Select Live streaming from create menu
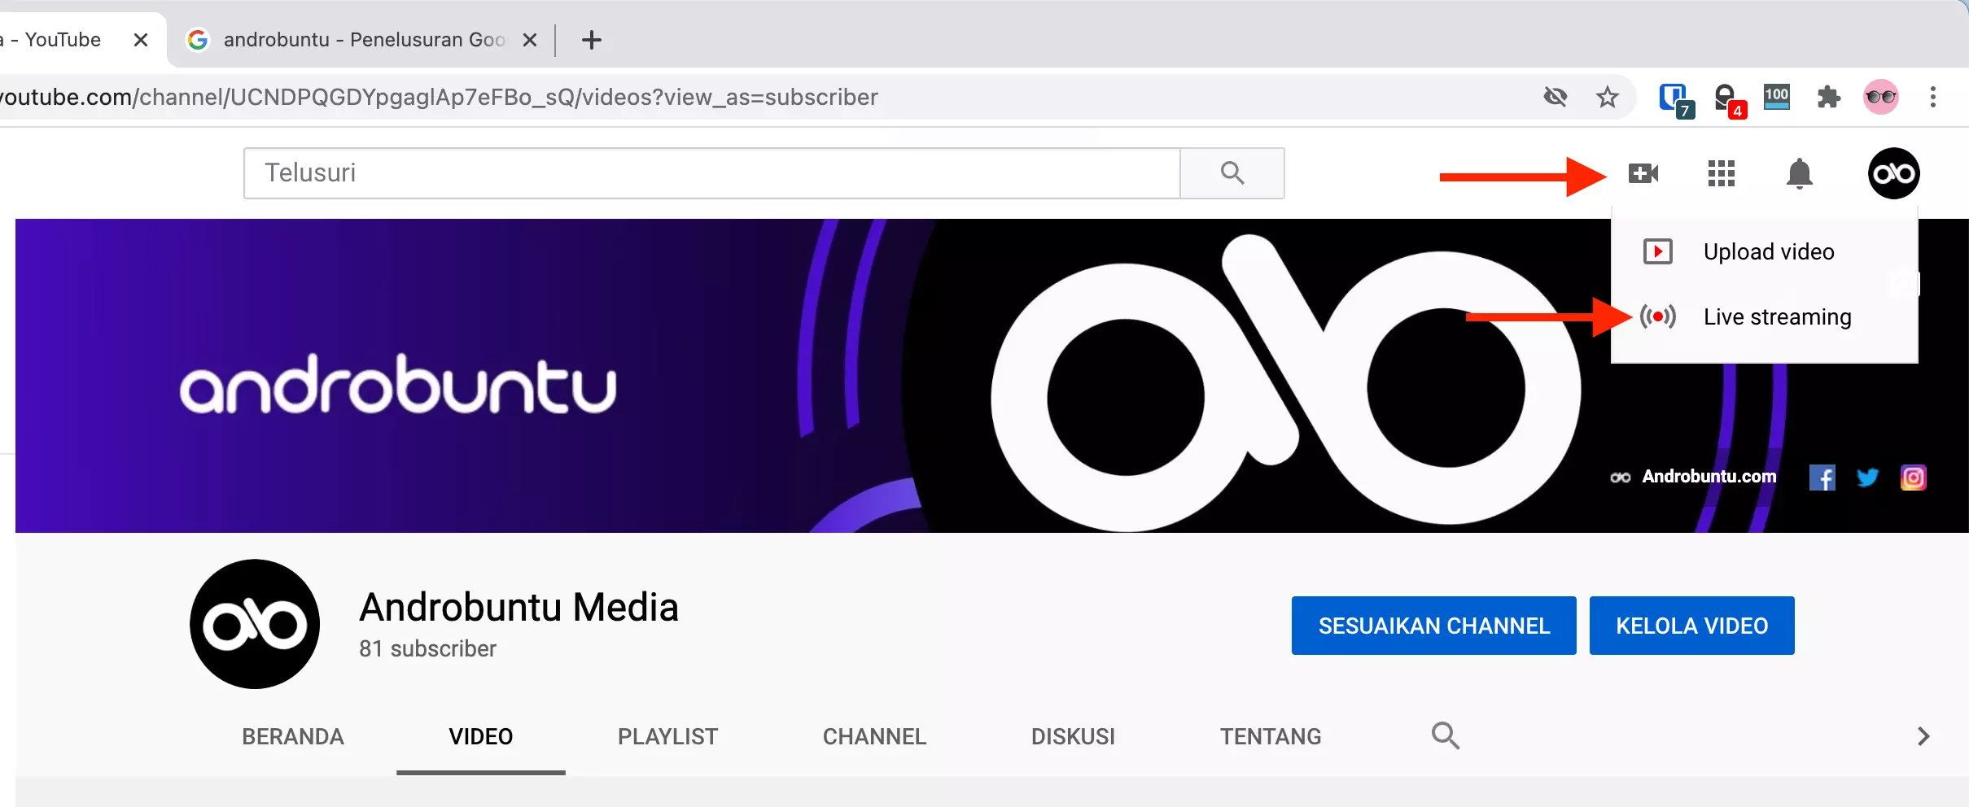This screenshot has width=1969, height=807. [1777, 317]
